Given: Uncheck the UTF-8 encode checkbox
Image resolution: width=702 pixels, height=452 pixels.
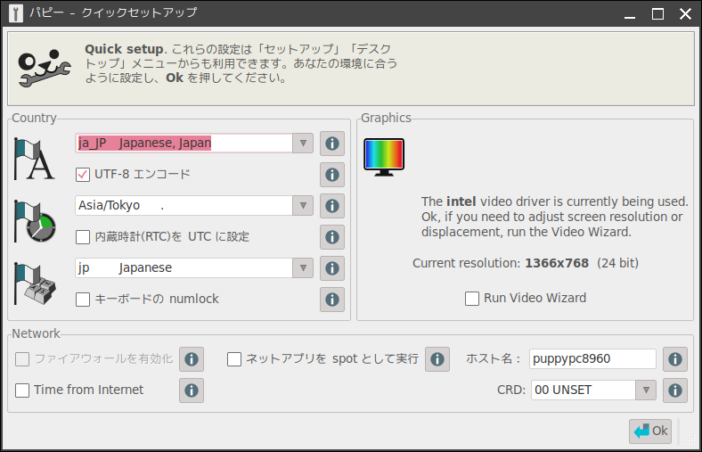Looking at the screenshot, I should point(83,175).
